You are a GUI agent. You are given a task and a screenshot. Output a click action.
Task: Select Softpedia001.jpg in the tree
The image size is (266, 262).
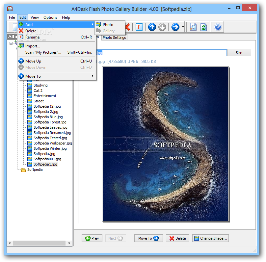click(47, 159)
